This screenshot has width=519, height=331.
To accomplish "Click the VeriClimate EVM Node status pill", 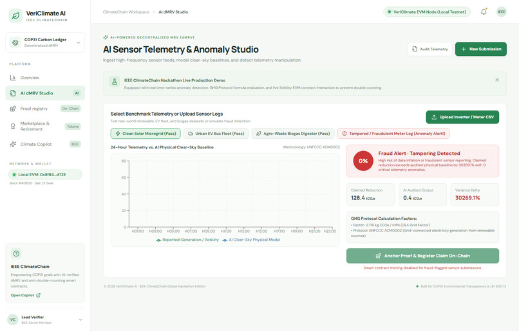I will 427,12.
